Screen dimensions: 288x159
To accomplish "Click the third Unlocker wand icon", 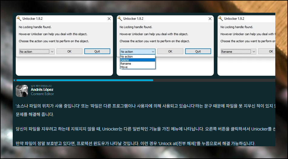I will point(220,18).
